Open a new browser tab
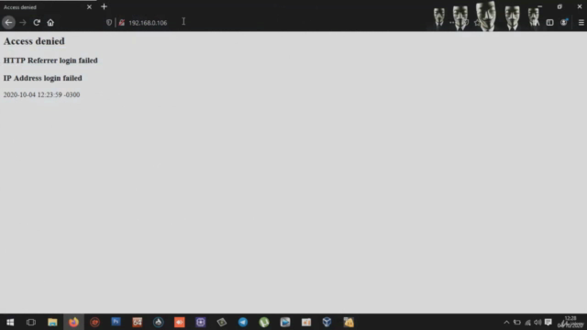The width and height of the screenshot is (587, 330). click(104, 6)
